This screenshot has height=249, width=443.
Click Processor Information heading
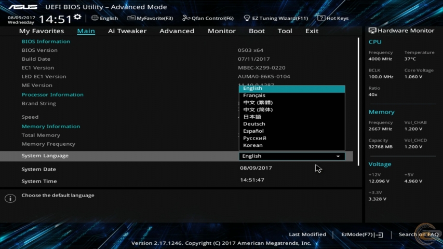52,94
